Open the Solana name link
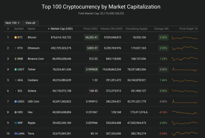 coord(32,91)
